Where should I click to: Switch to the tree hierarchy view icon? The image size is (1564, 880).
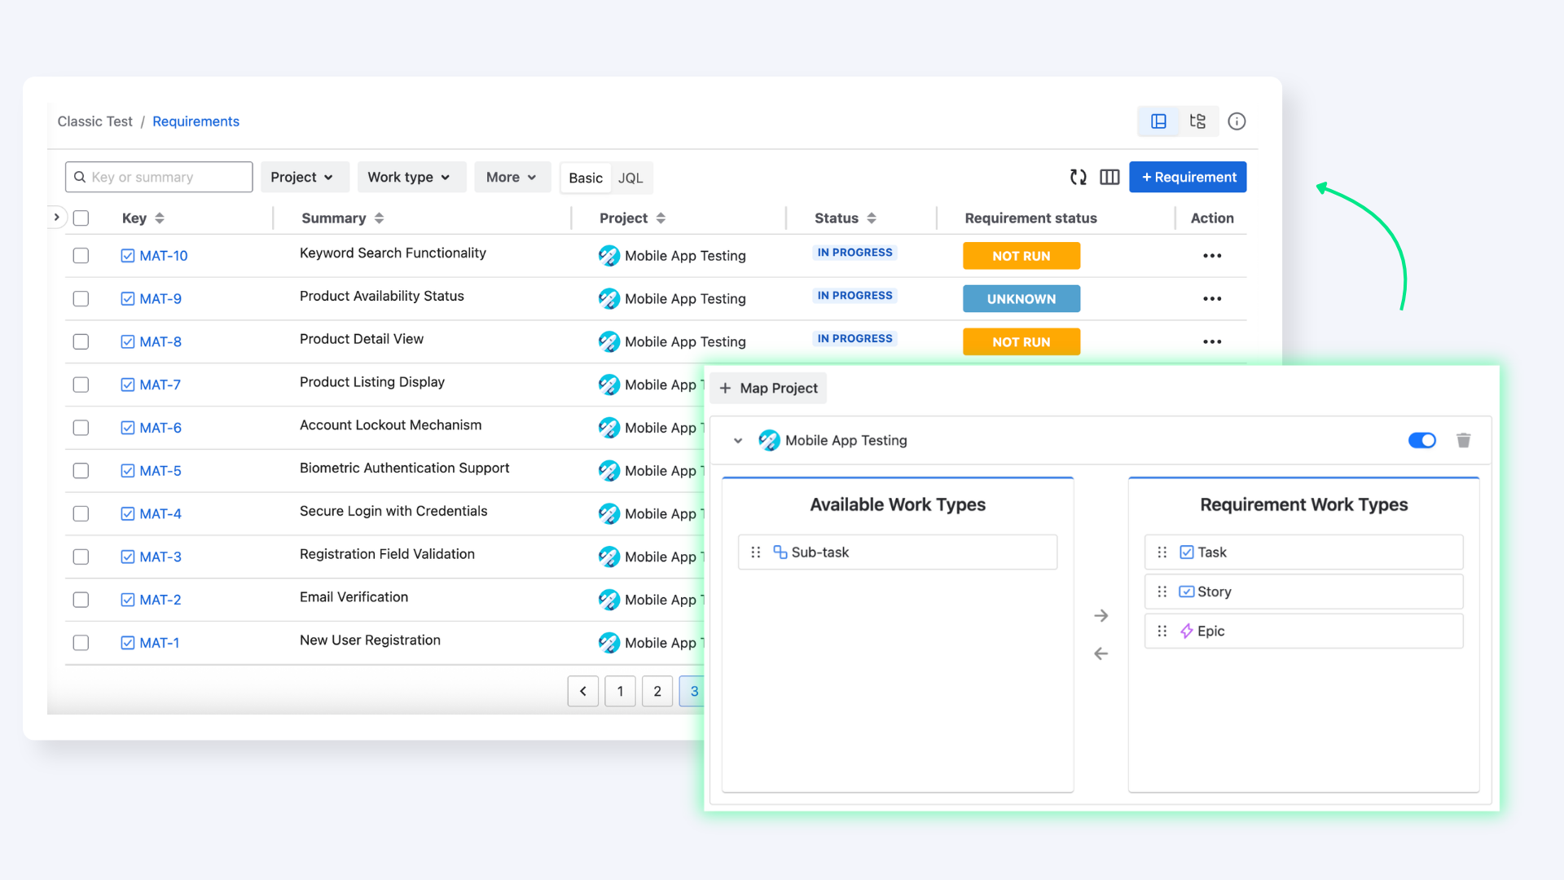click(x=1197, y=121)
